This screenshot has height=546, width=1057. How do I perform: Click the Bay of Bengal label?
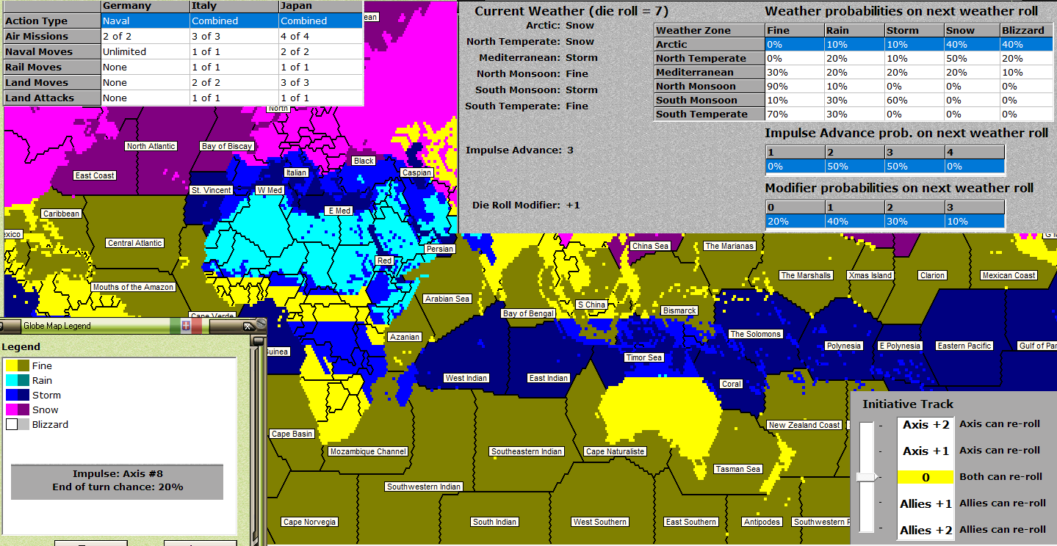[528, 313]
